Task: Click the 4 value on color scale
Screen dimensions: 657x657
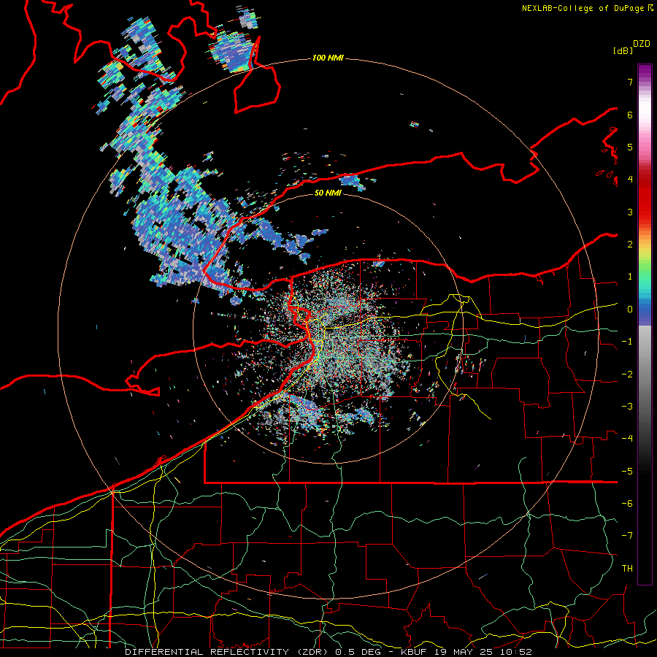Action: point(630,180)
